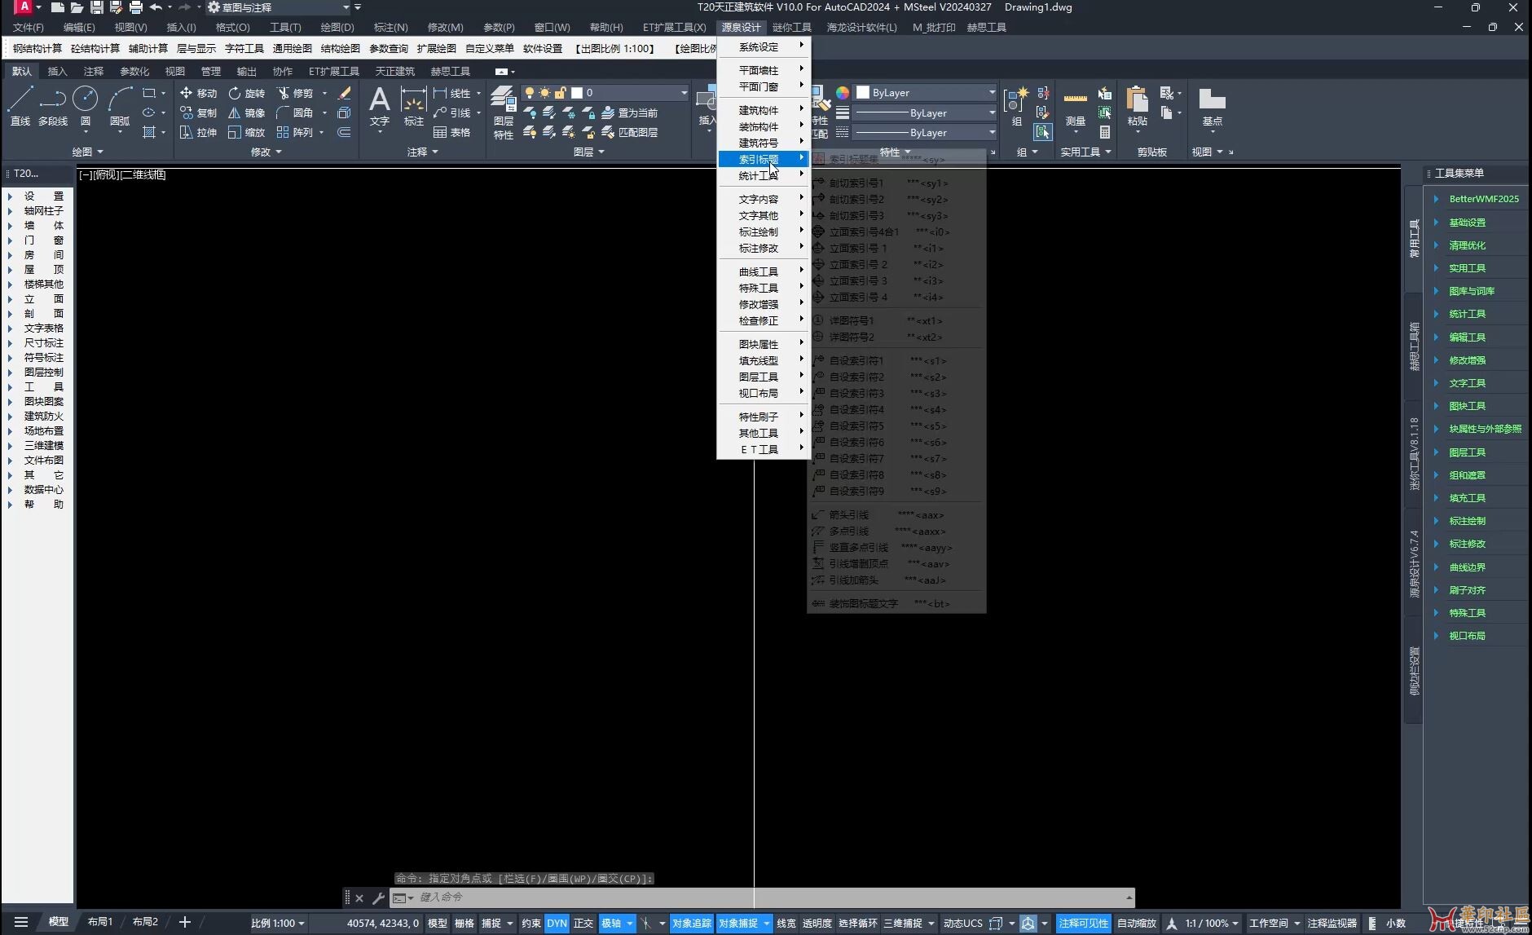Click the 圆角 fillet tool
1532x935 pixels.
(x=295, y=112)
